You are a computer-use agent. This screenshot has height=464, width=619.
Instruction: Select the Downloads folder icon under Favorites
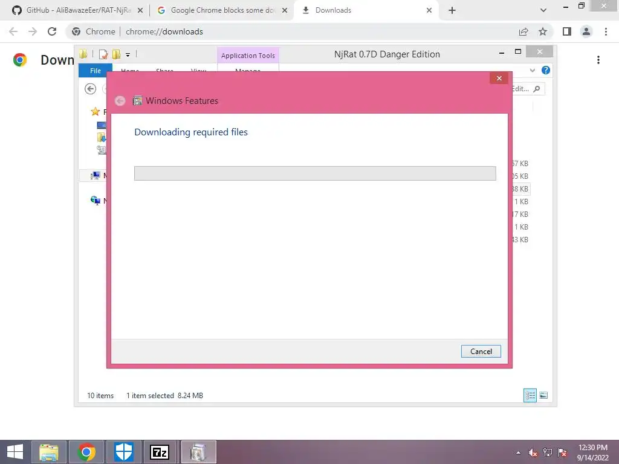[x=102, y=137]
